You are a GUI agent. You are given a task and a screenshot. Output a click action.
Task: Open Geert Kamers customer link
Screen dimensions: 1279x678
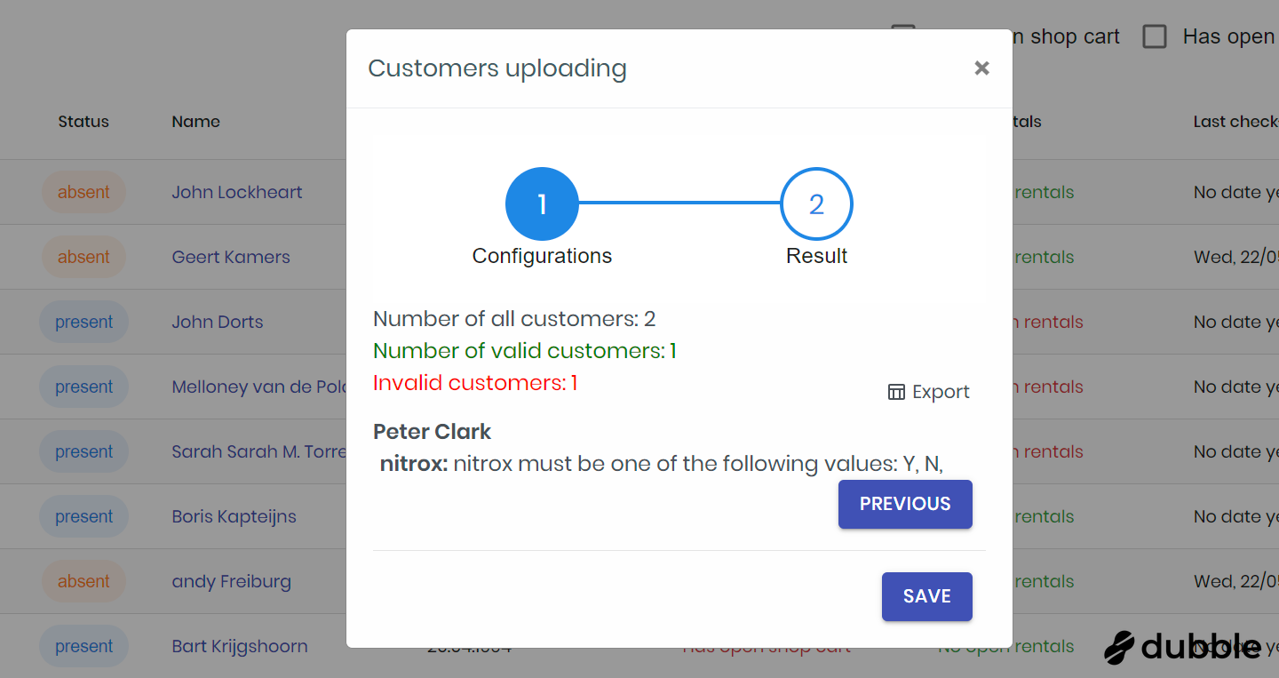pos(231,257)
